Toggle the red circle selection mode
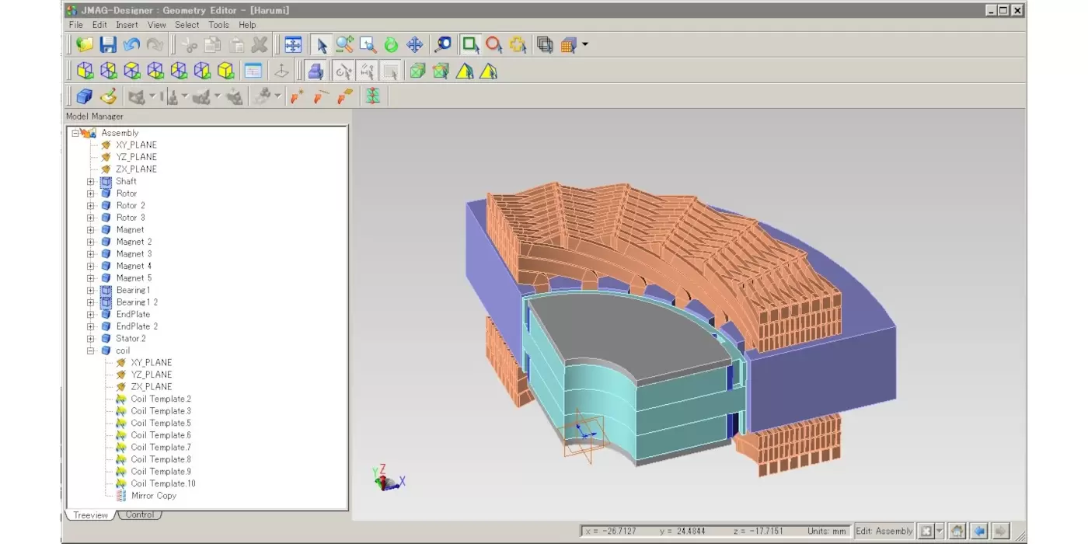The height and width of the screenshot is (544, 1088). [493, 45]
